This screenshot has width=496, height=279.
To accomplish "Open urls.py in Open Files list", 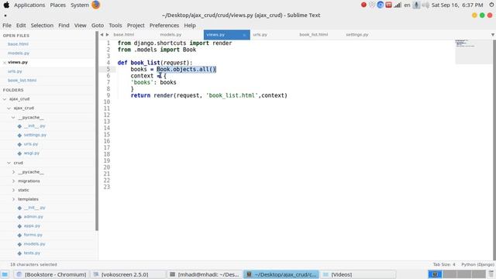I will pos(15,71).
